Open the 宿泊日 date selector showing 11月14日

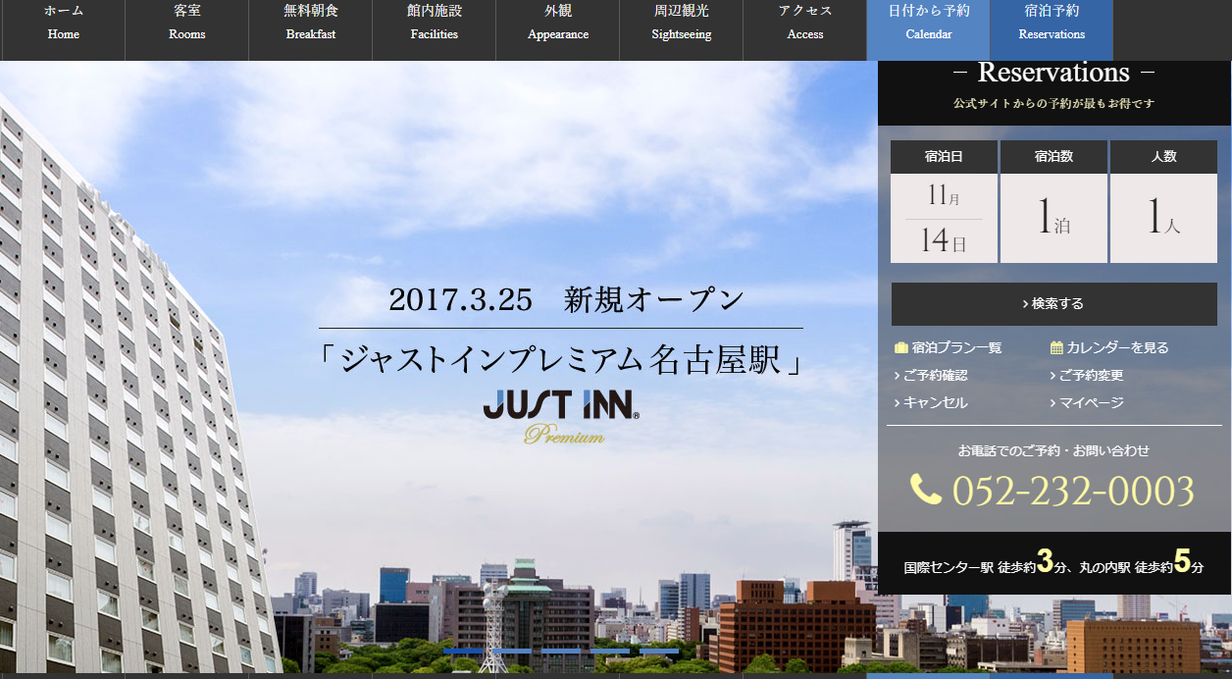point(943,218)
